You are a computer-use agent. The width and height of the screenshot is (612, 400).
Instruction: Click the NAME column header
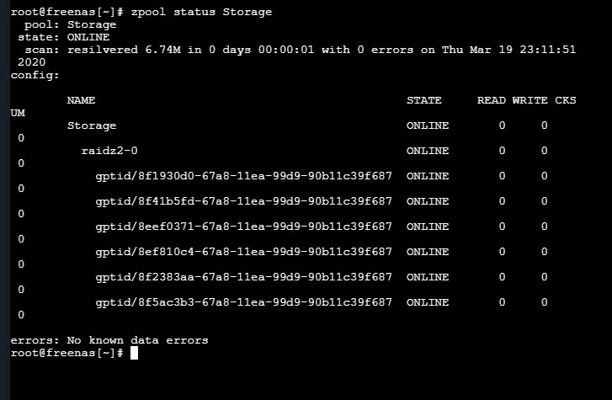click(x=81, y=100)
